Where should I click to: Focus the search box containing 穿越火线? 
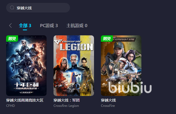(x=38, y=8)
